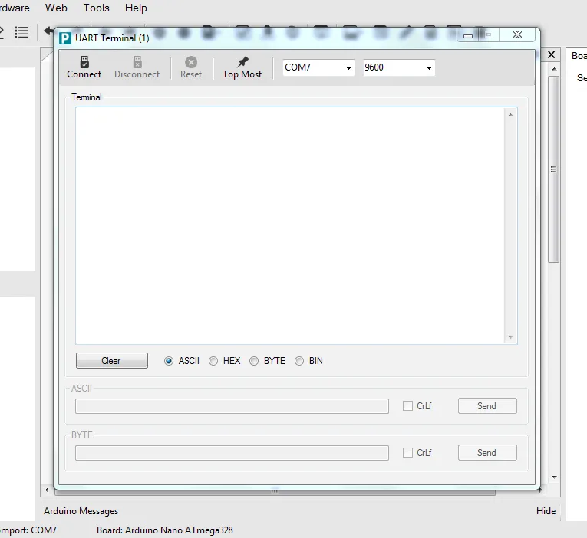Click the Arduino Messages label

[81, 511]
